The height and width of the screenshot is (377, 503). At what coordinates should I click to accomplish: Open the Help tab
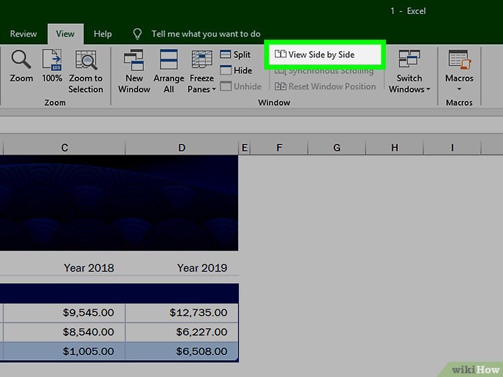(x=103, y=34)
